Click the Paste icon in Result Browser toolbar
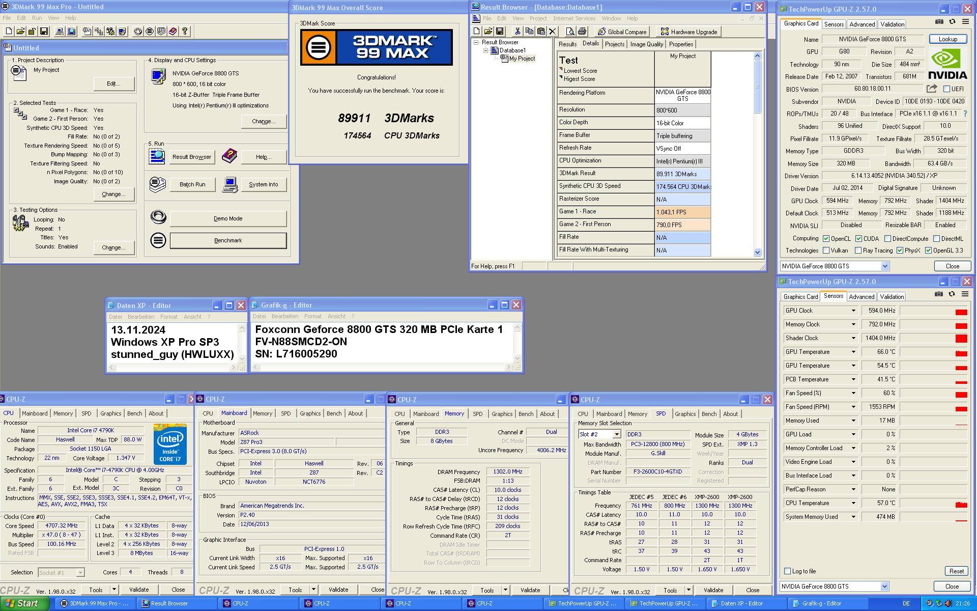This screenshot has height=611, width=977. pyautogui.click(x=541, y=32)
